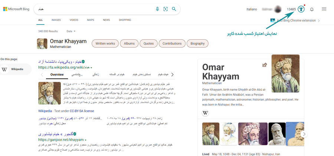
Task: Open white marble bust carousel image
Action: tap(277, 134)
